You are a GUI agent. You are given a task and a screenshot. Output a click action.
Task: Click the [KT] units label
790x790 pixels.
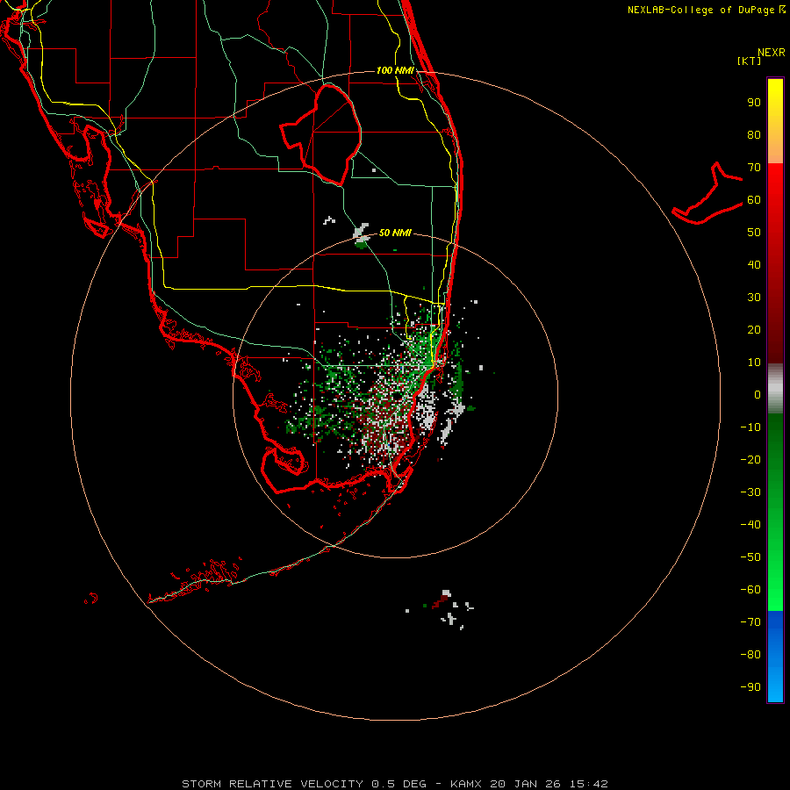(750, 61)
